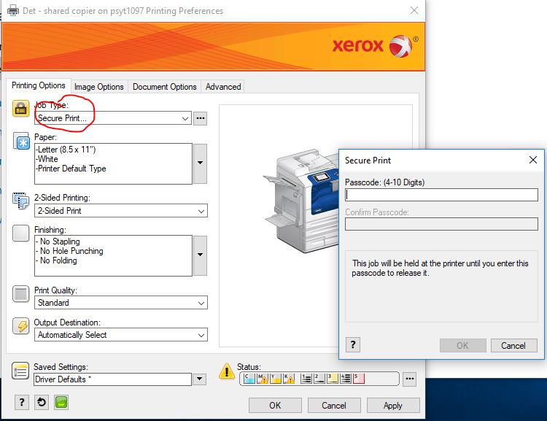
Task: Click the Status more details button
Action: click(x=410, y=379)
